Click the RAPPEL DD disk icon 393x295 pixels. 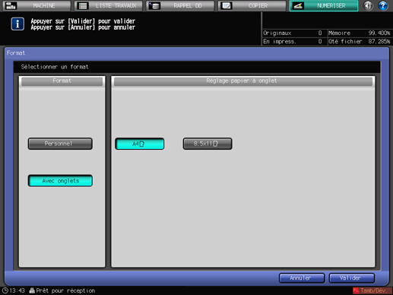click(154, 5)
